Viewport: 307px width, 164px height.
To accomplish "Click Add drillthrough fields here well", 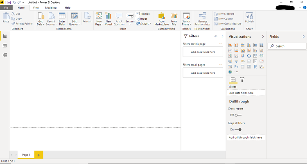I will [246, 137].
